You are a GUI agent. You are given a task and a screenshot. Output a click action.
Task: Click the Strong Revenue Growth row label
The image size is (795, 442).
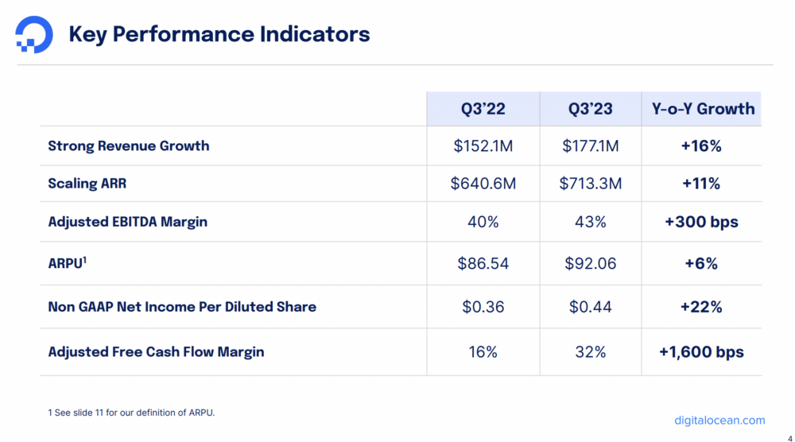129,145
